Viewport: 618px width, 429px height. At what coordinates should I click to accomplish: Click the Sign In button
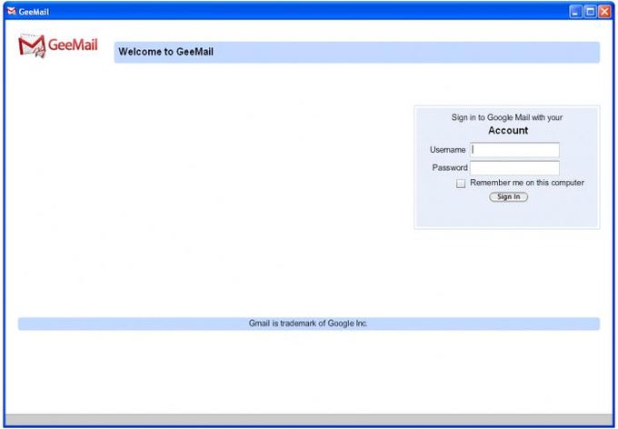point(508,196)
